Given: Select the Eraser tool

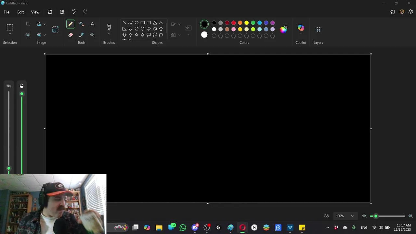Looking at the screenshot, I should (71, 35).
